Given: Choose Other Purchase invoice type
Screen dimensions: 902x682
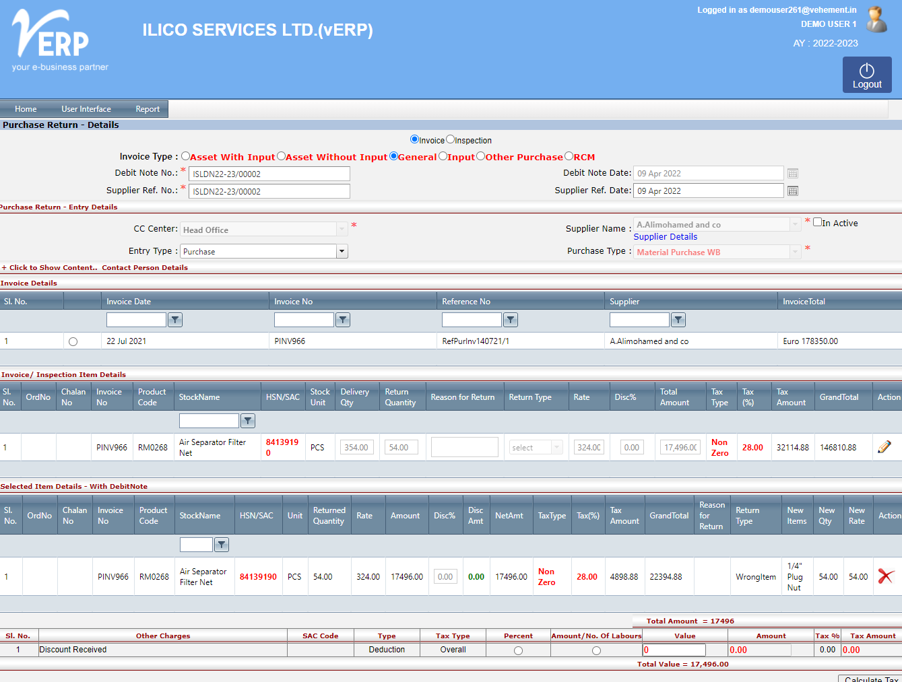Looking at the screenshot, I should pos(480,156).
